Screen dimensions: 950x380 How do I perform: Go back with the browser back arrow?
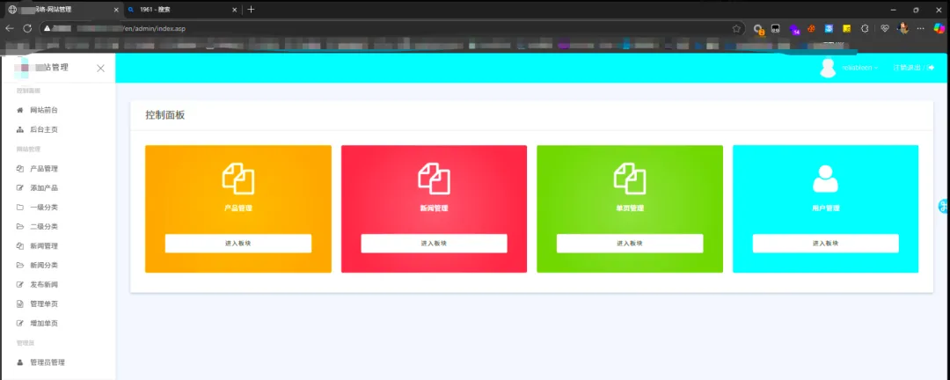(x=9, y=28)
